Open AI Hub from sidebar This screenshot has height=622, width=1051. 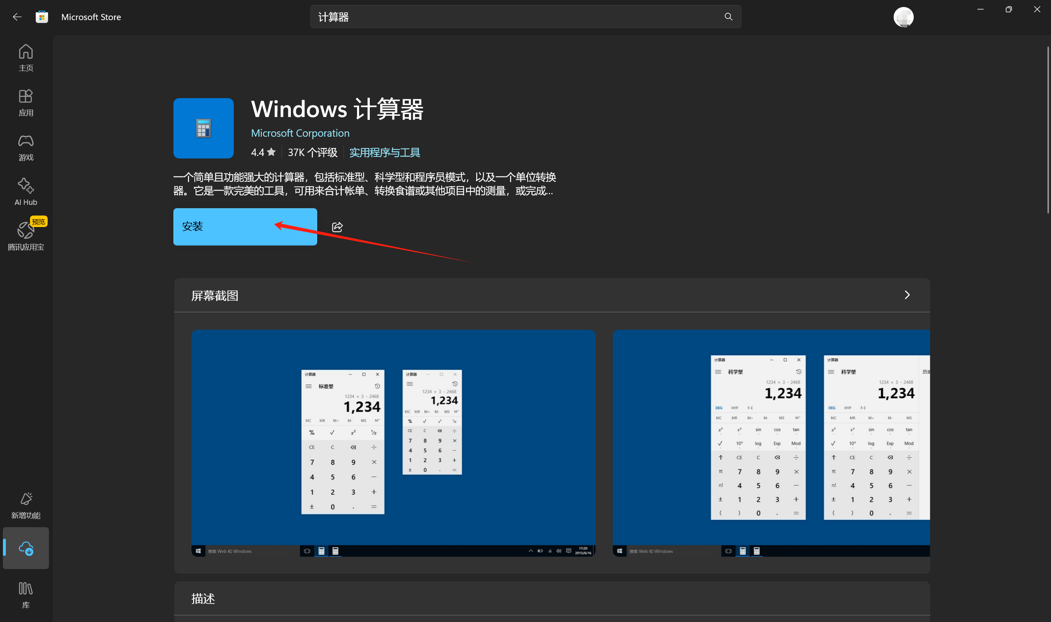tap(25, 192)
